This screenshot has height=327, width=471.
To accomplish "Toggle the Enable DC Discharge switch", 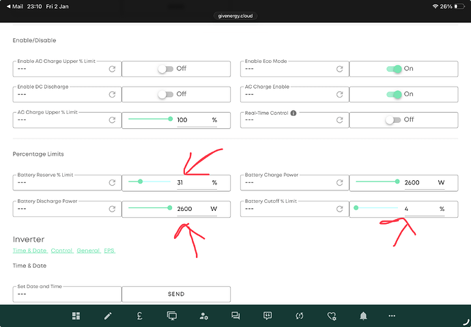I will [165, 94].
